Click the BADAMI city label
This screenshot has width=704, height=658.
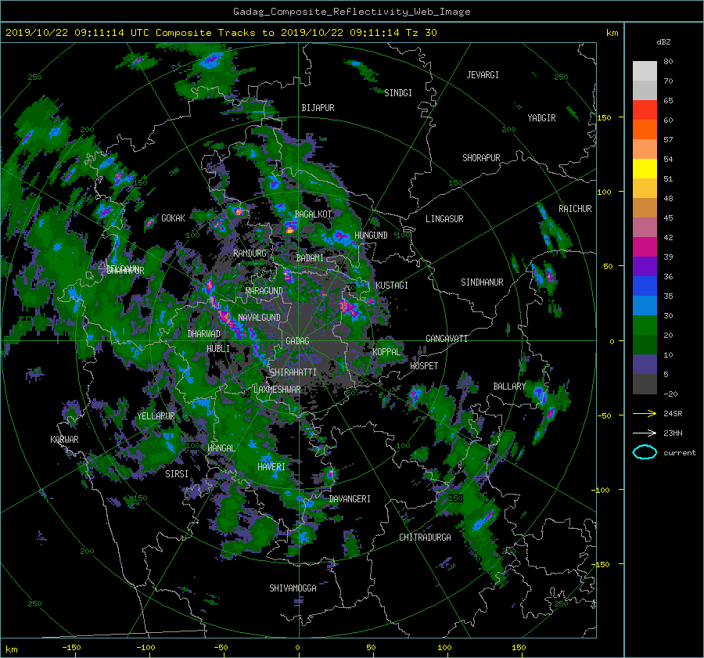310,258
